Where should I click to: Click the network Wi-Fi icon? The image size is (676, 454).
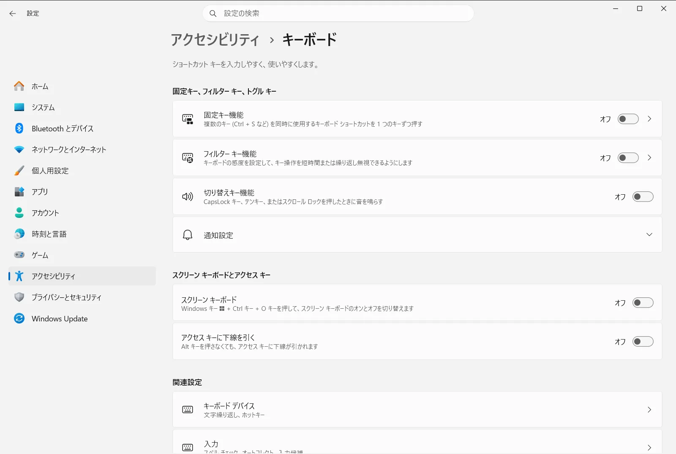click(x=19, y=150)
